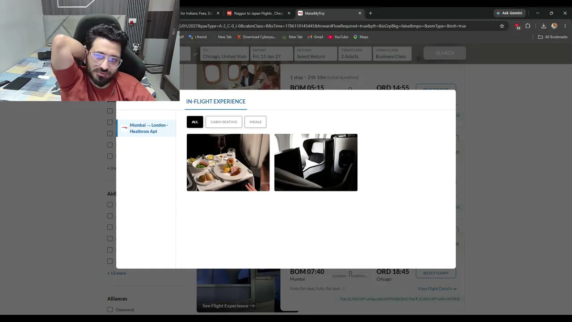Open the Download Cyberpu... bookmark
Image resolution: width=572 pixels, height=322 pixels.
click(257, 37)
